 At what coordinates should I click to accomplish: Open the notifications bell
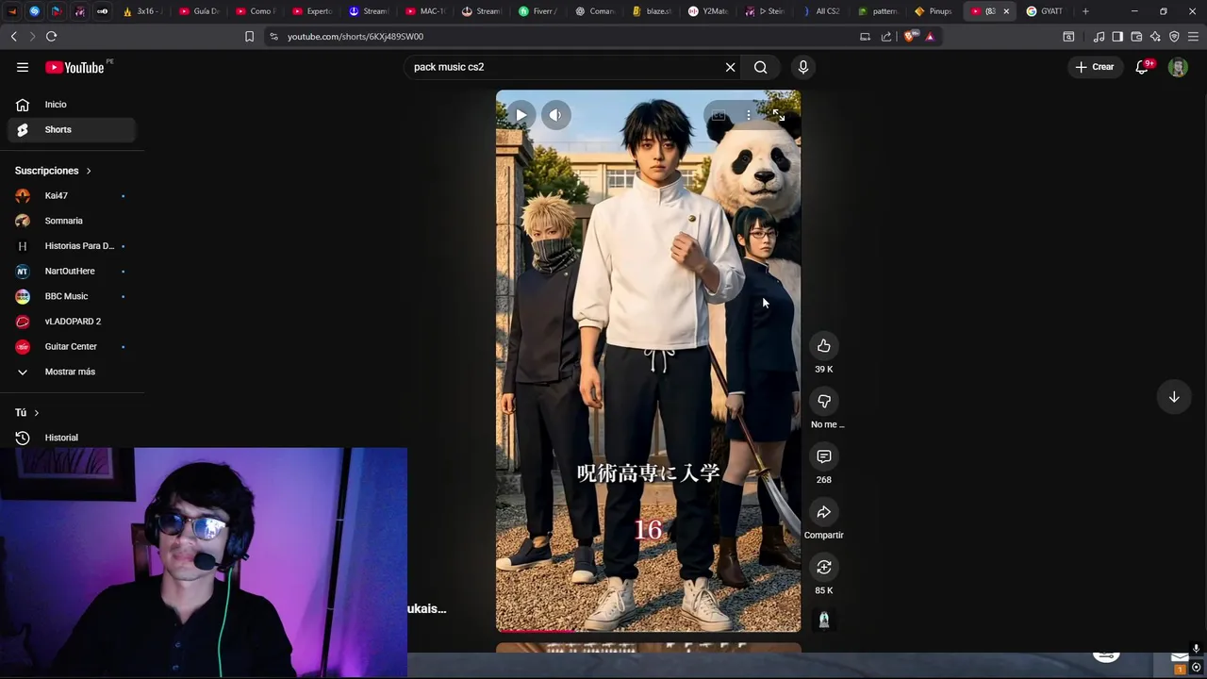[x=1142, y=67]
